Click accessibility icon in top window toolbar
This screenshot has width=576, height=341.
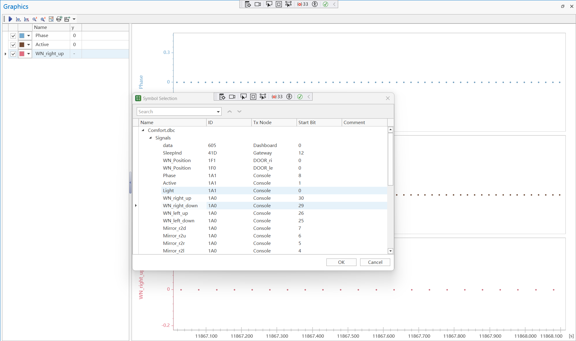[x=315, y=4]
